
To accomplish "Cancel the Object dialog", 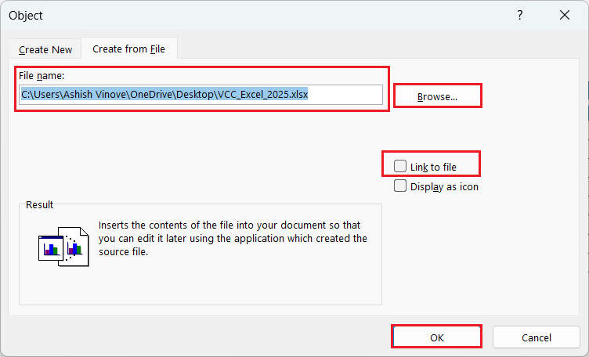I will [537, 337].
